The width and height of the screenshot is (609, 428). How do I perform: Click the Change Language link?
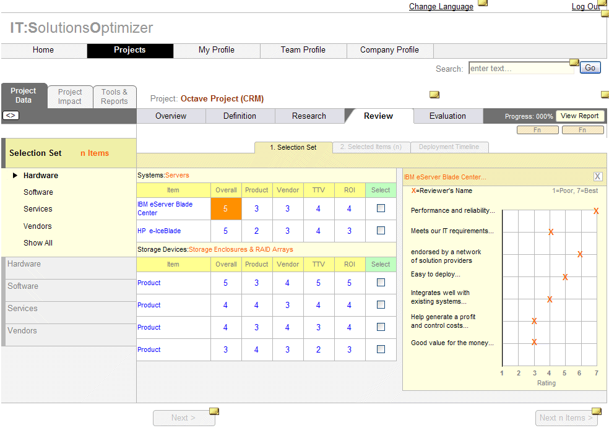(x=441, y=7)
